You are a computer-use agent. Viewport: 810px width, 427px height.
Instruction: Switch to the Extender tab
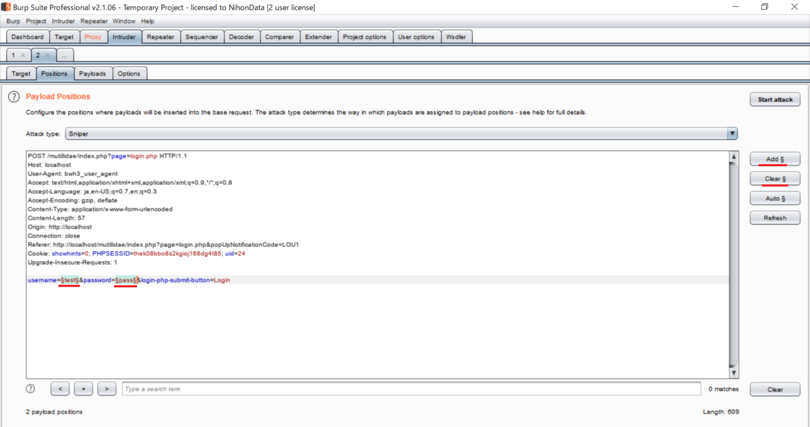click(318, 37)
